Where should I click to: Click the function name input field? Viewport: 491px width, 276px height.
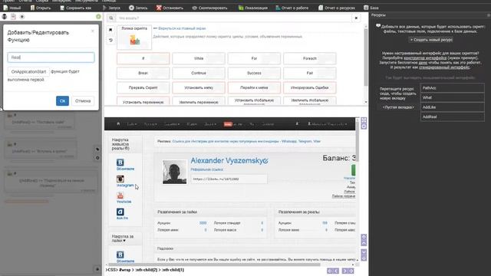tap(51, 58)
